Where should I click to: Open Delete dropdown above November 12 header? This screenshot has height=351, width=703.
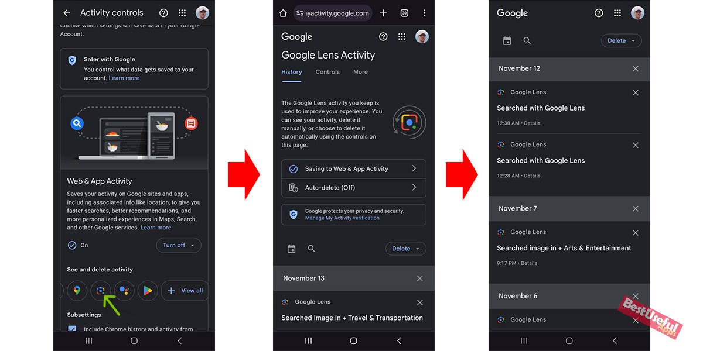(621, 41)
